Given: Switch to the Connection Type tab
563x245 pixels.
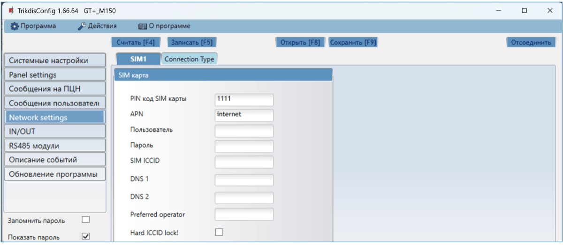Looking at the screenshot, I should (x=189, y=59).
